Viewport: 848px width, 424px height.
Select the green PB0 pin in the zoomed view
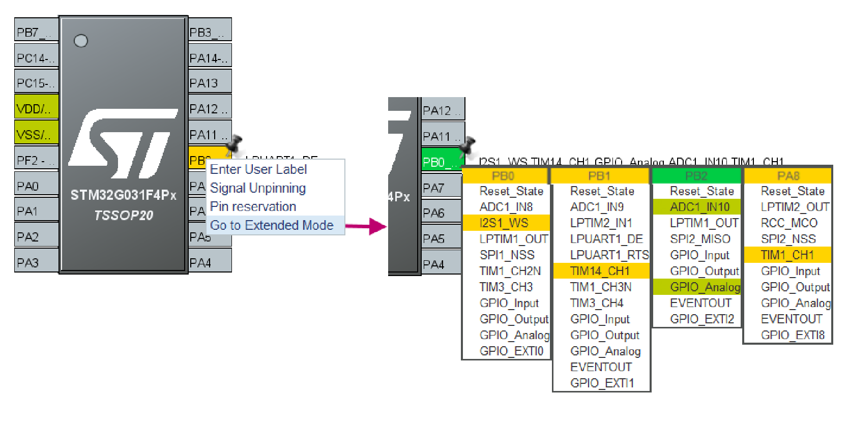pyautogui.click(x=443, y=161)
